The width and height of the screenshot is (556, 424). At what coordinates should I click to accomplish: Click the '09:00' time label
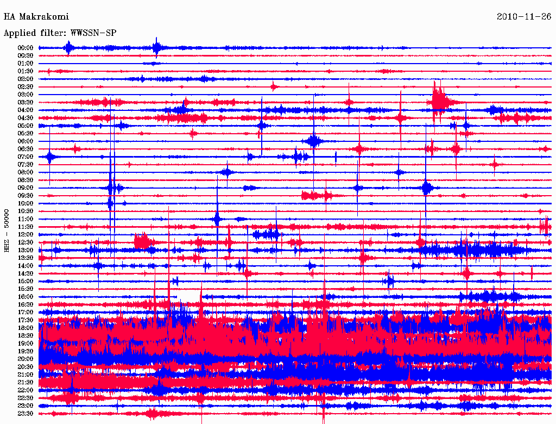pyautogui.click(x=26, y=188)
